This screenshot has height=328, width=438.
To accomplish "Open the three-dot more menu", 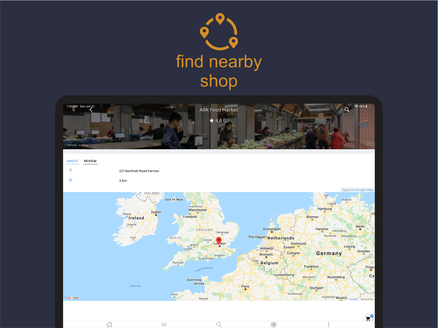I will (328, 325).
